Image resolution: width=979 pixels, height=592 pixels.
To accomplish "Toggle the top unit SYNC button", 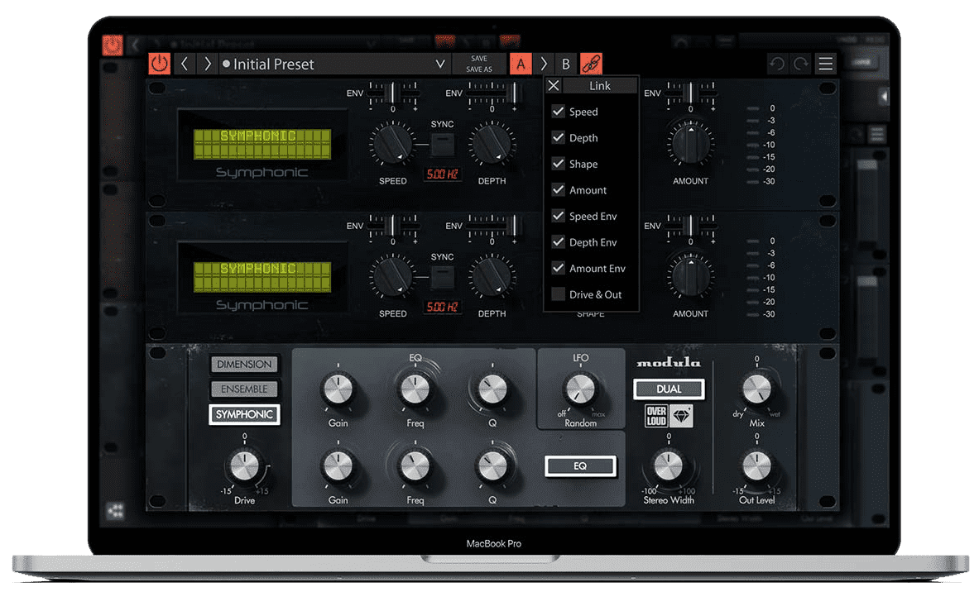I will click(443, 145).
